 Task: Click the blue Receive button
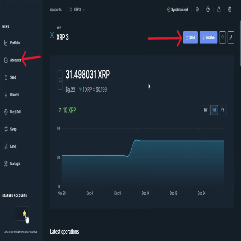[x=208, y=37]
